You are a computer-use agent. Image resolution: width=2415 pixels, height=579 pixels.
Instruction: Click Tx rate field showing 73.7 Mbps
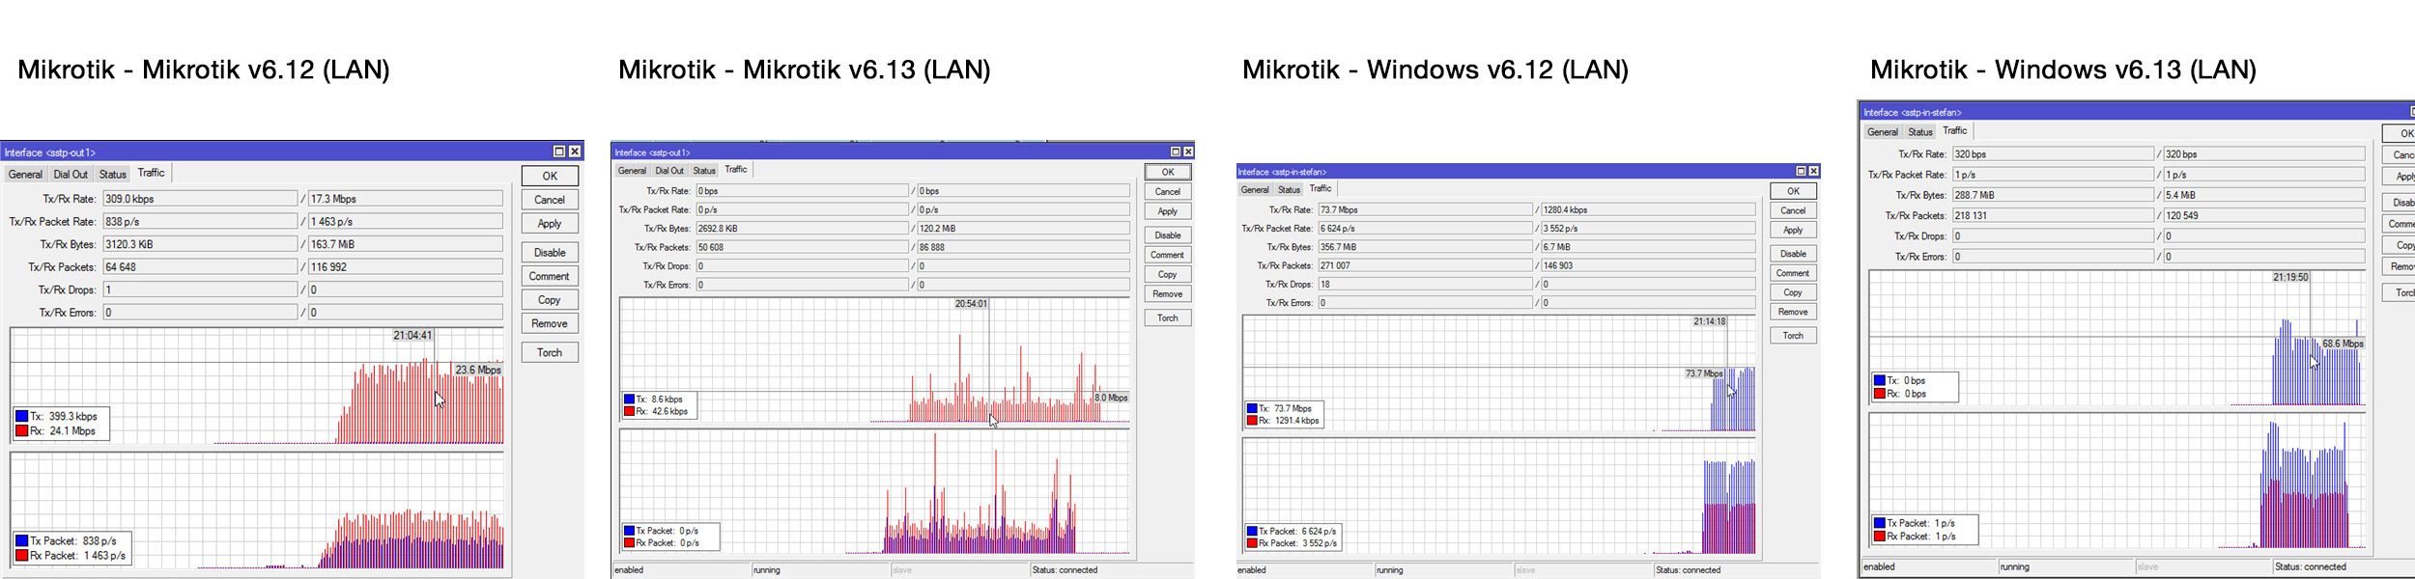(1426, 209)
